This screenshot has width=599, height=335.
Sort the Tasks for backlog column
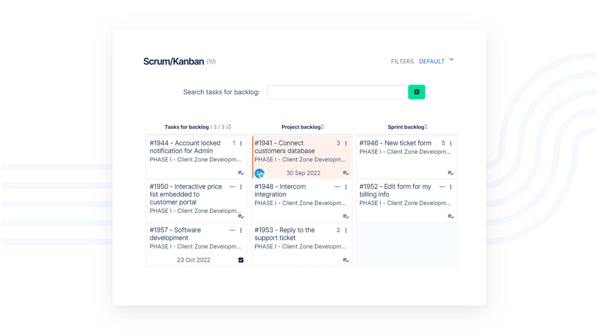click(230, 127)
